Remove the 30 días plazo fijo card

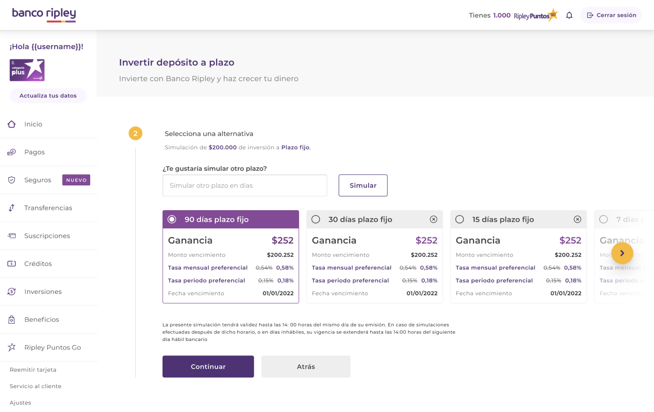[x=434, y=220]
